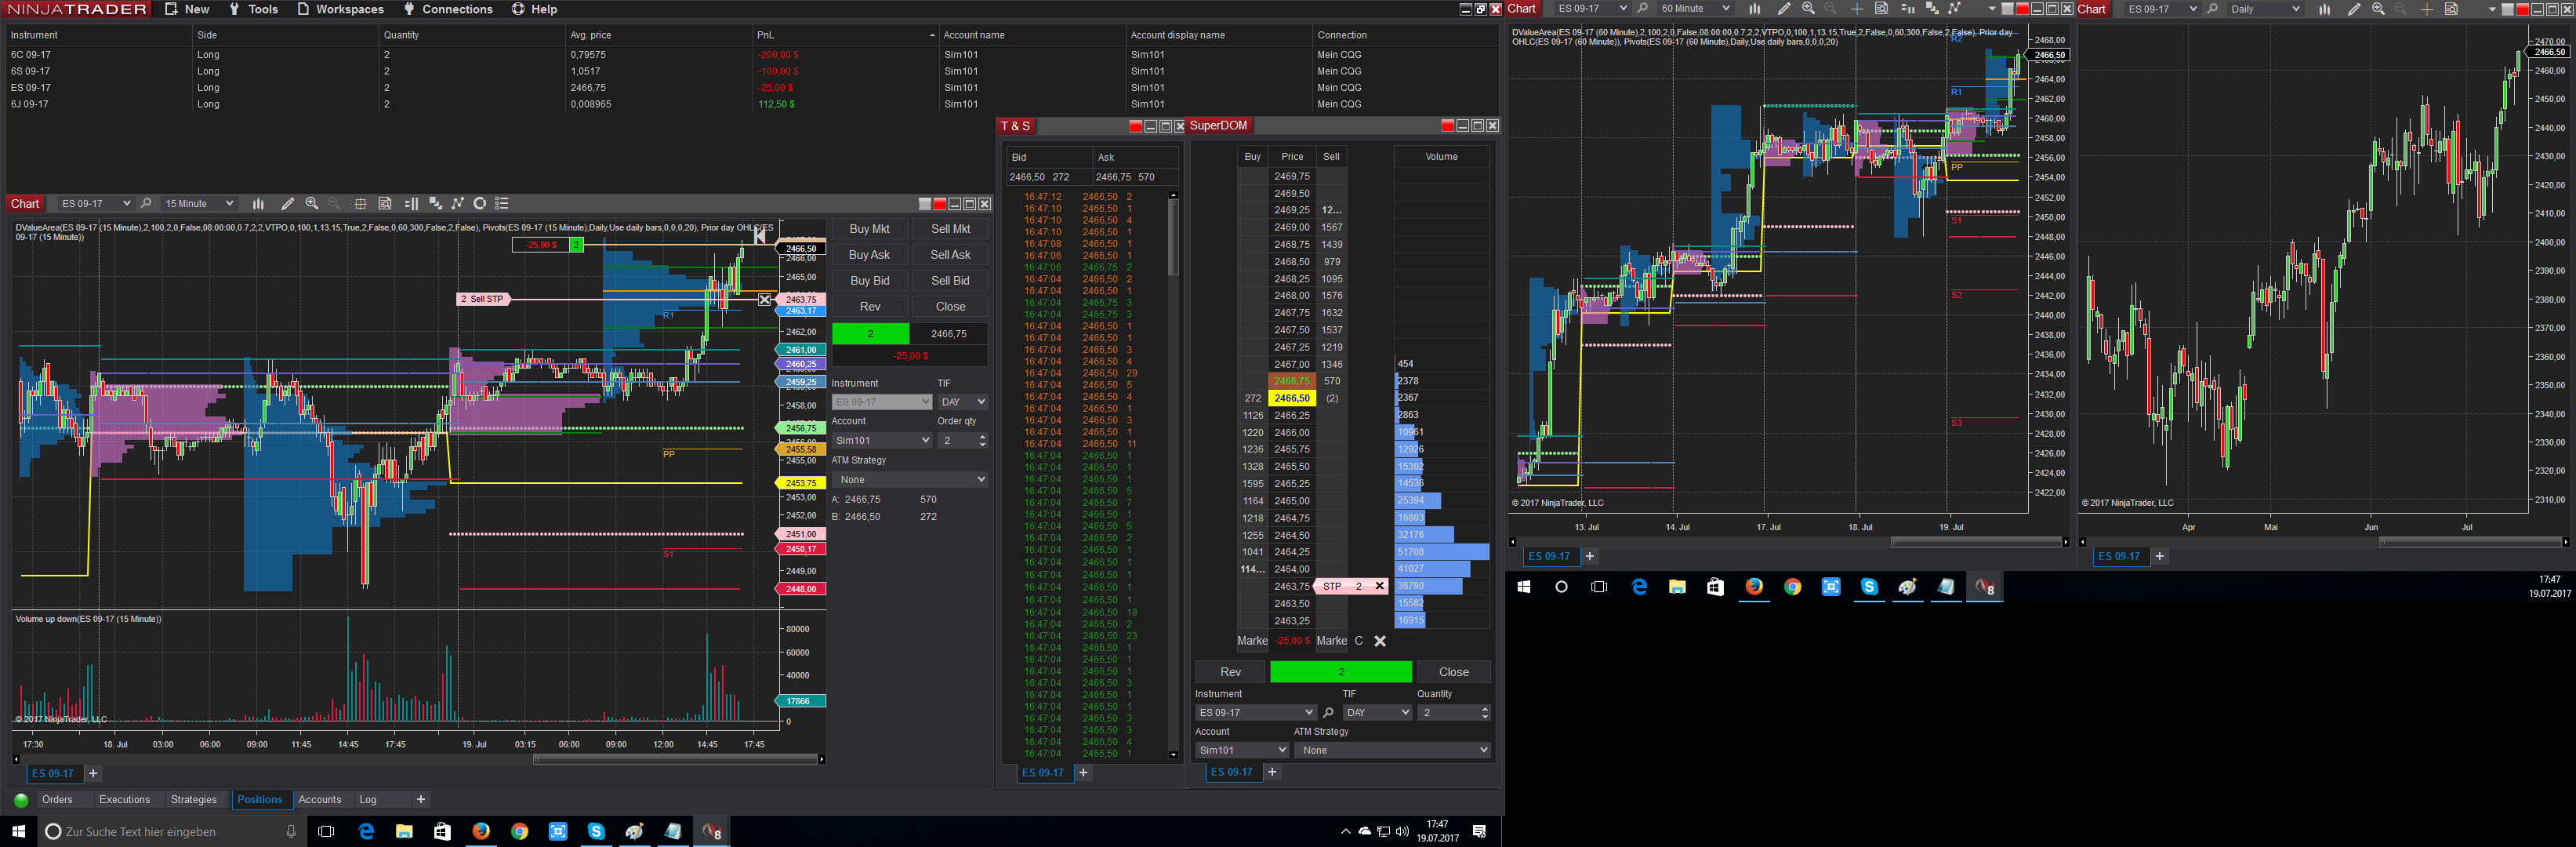Toggle crosshair in 15 Minute chart toolbar
Screen dimensions: 2576x847
361,204
